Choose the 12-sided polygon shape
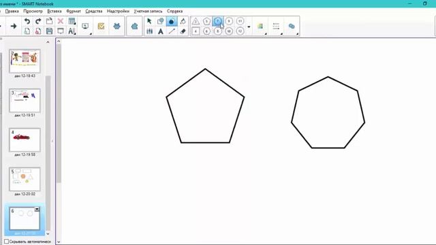This screenshot has width=436, height=245. pyautogui.click(x=240, y=31)
